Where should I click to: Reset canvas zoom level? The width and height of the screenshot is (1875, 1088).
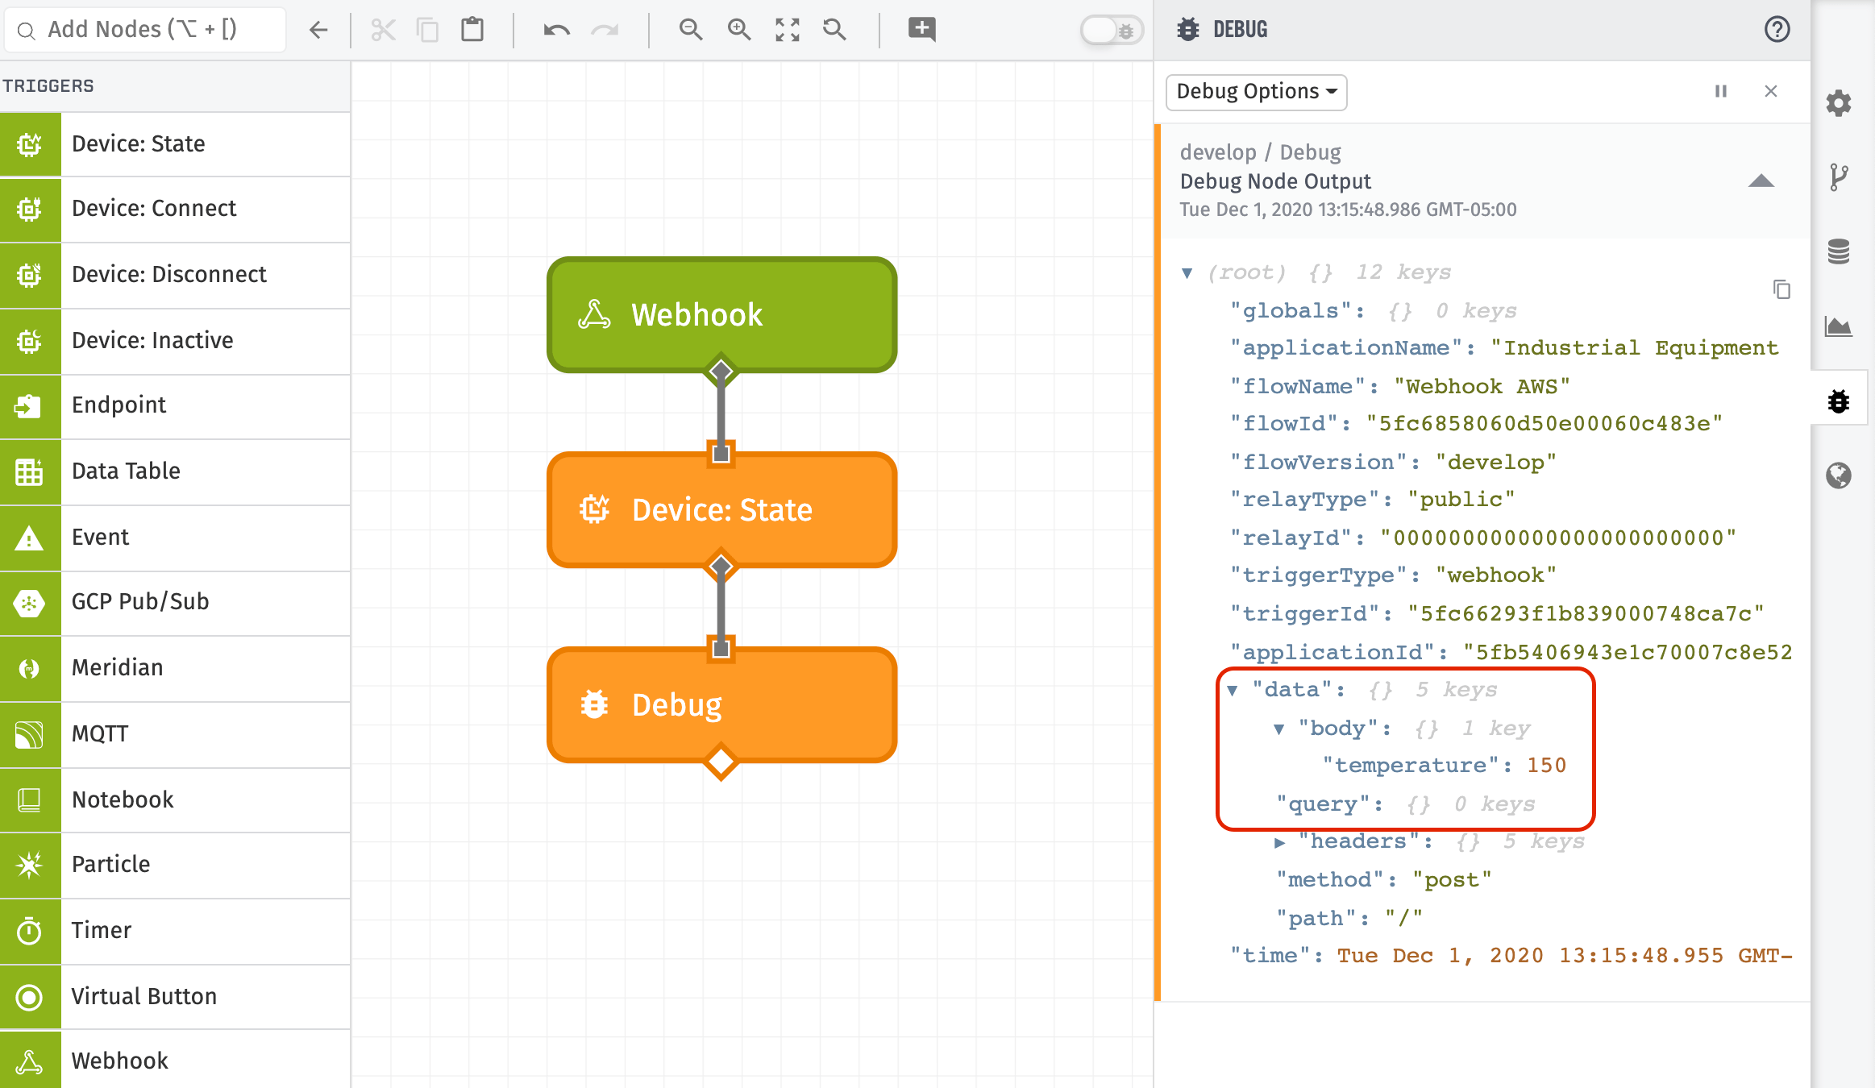pos(834,30)
